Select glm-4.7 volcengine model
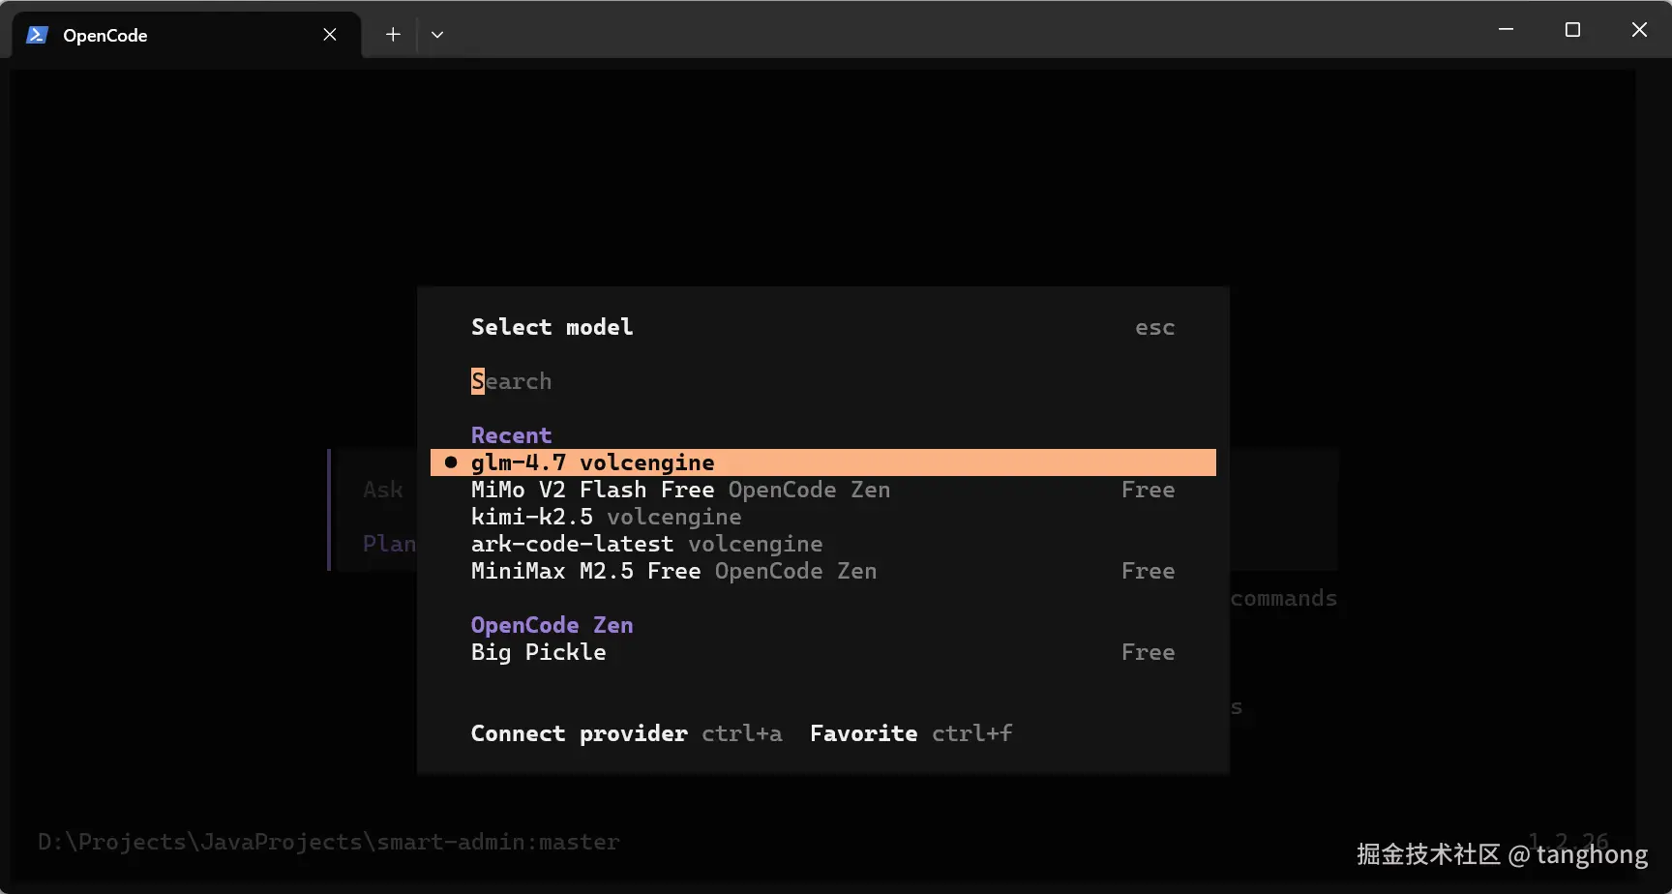 tap(822, 462)
